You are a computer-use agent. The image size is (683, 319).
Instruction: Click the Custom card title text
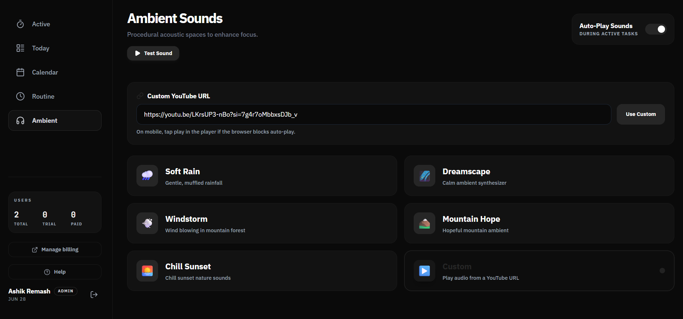(457, 266)
